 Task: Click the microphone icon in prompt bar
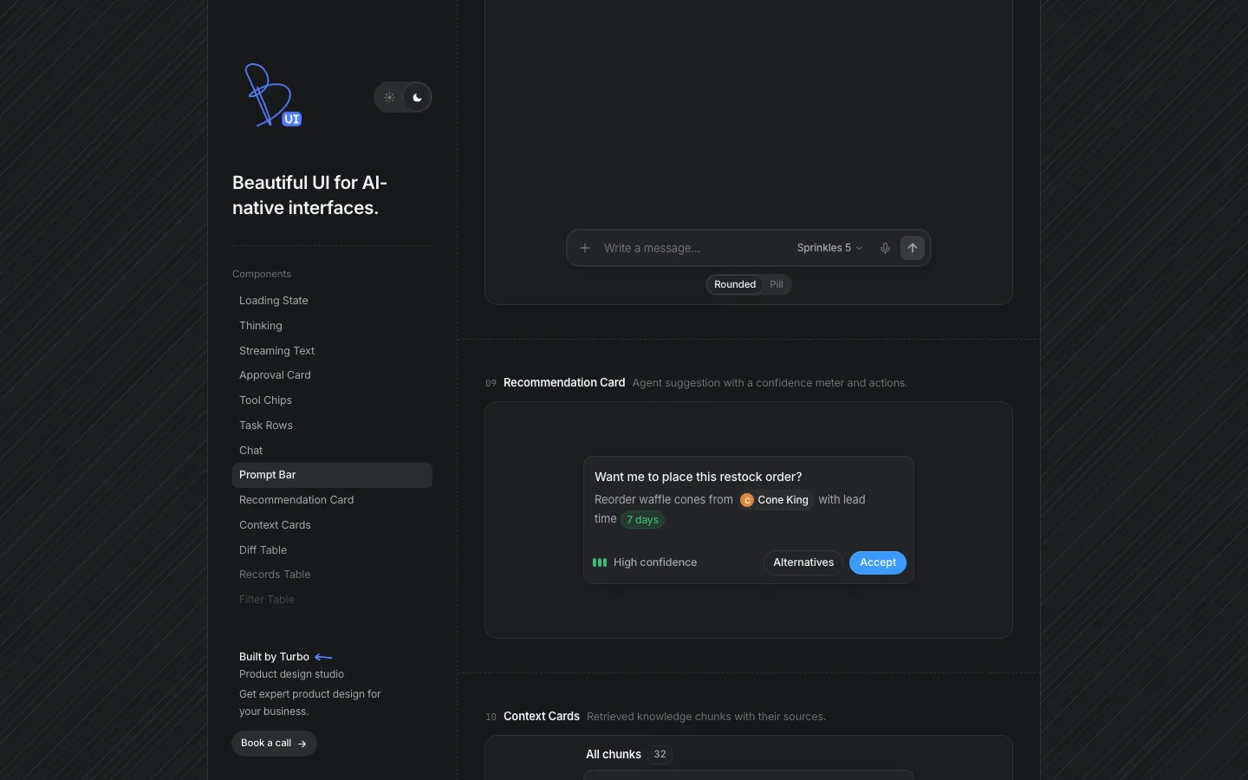coord(885,248)
